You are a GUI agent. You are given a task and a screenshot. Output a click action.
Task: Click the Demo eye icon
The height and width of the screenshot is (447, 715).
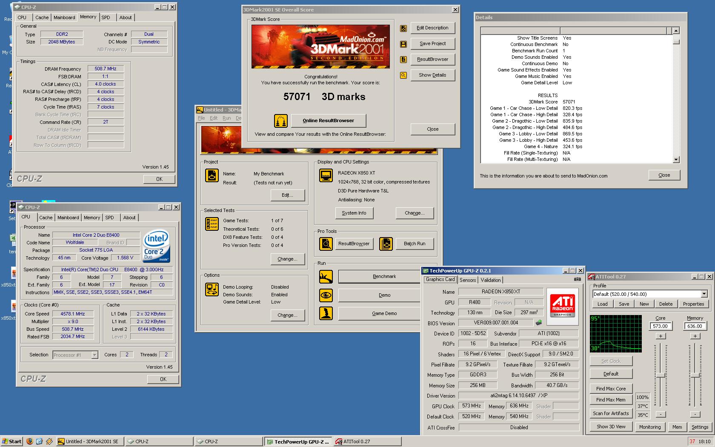(326, 295)
